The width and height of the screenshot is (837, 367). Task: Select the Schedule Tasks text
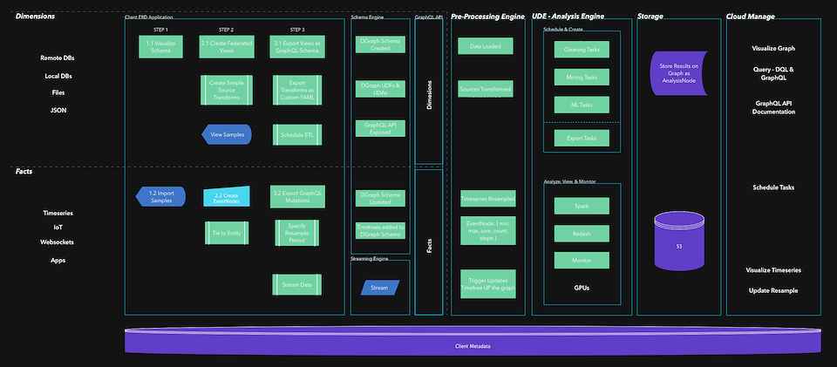click(x=773, y=187)
